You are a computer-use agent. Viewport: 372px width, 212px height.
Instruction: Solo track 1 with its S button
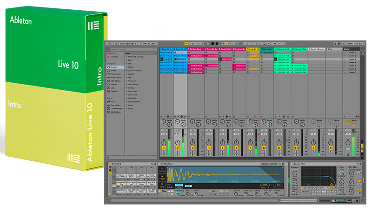click(164, 152)
